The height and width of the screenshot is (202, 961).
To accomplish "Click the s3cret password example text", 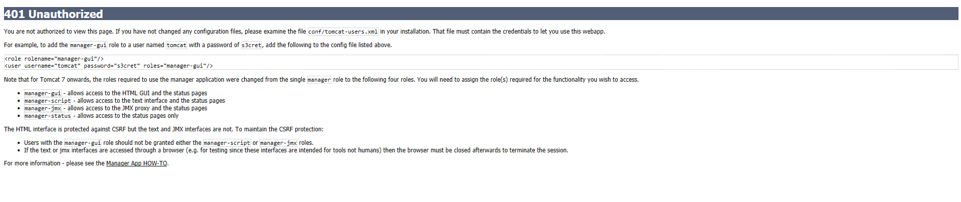I will click(251, 45).
